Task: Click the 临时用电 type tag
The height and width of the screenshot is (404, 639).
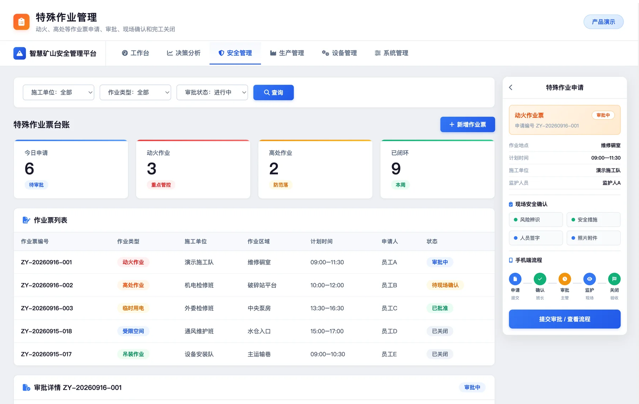Action: [133, 308]
